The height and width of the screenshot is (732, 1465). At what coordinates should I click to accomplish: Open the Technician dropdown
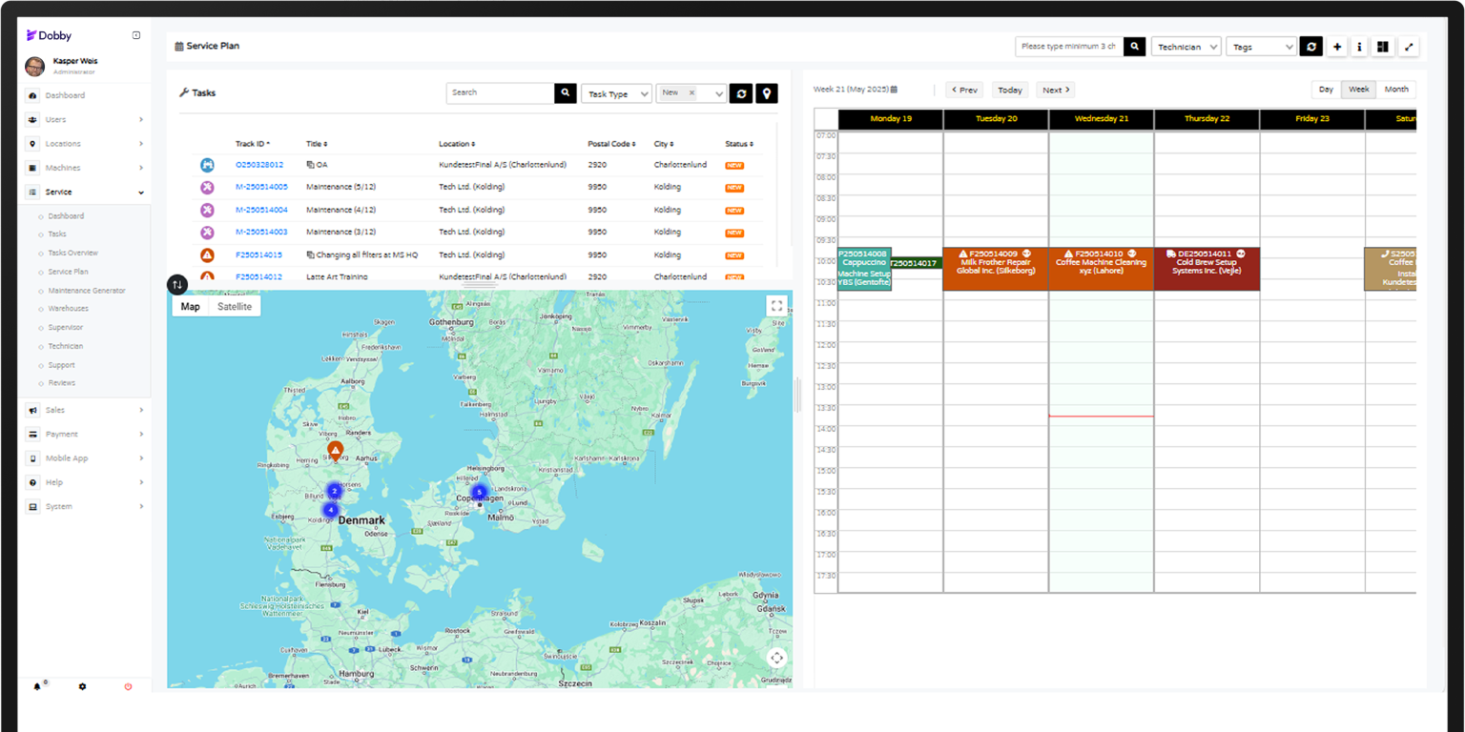1186,47
